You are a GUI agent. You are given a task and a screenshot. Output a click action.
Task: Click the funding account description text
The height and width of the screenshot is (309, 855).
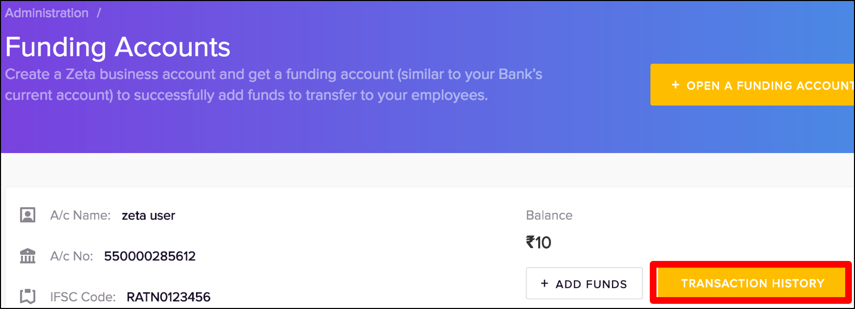click(x=273, y=85)
